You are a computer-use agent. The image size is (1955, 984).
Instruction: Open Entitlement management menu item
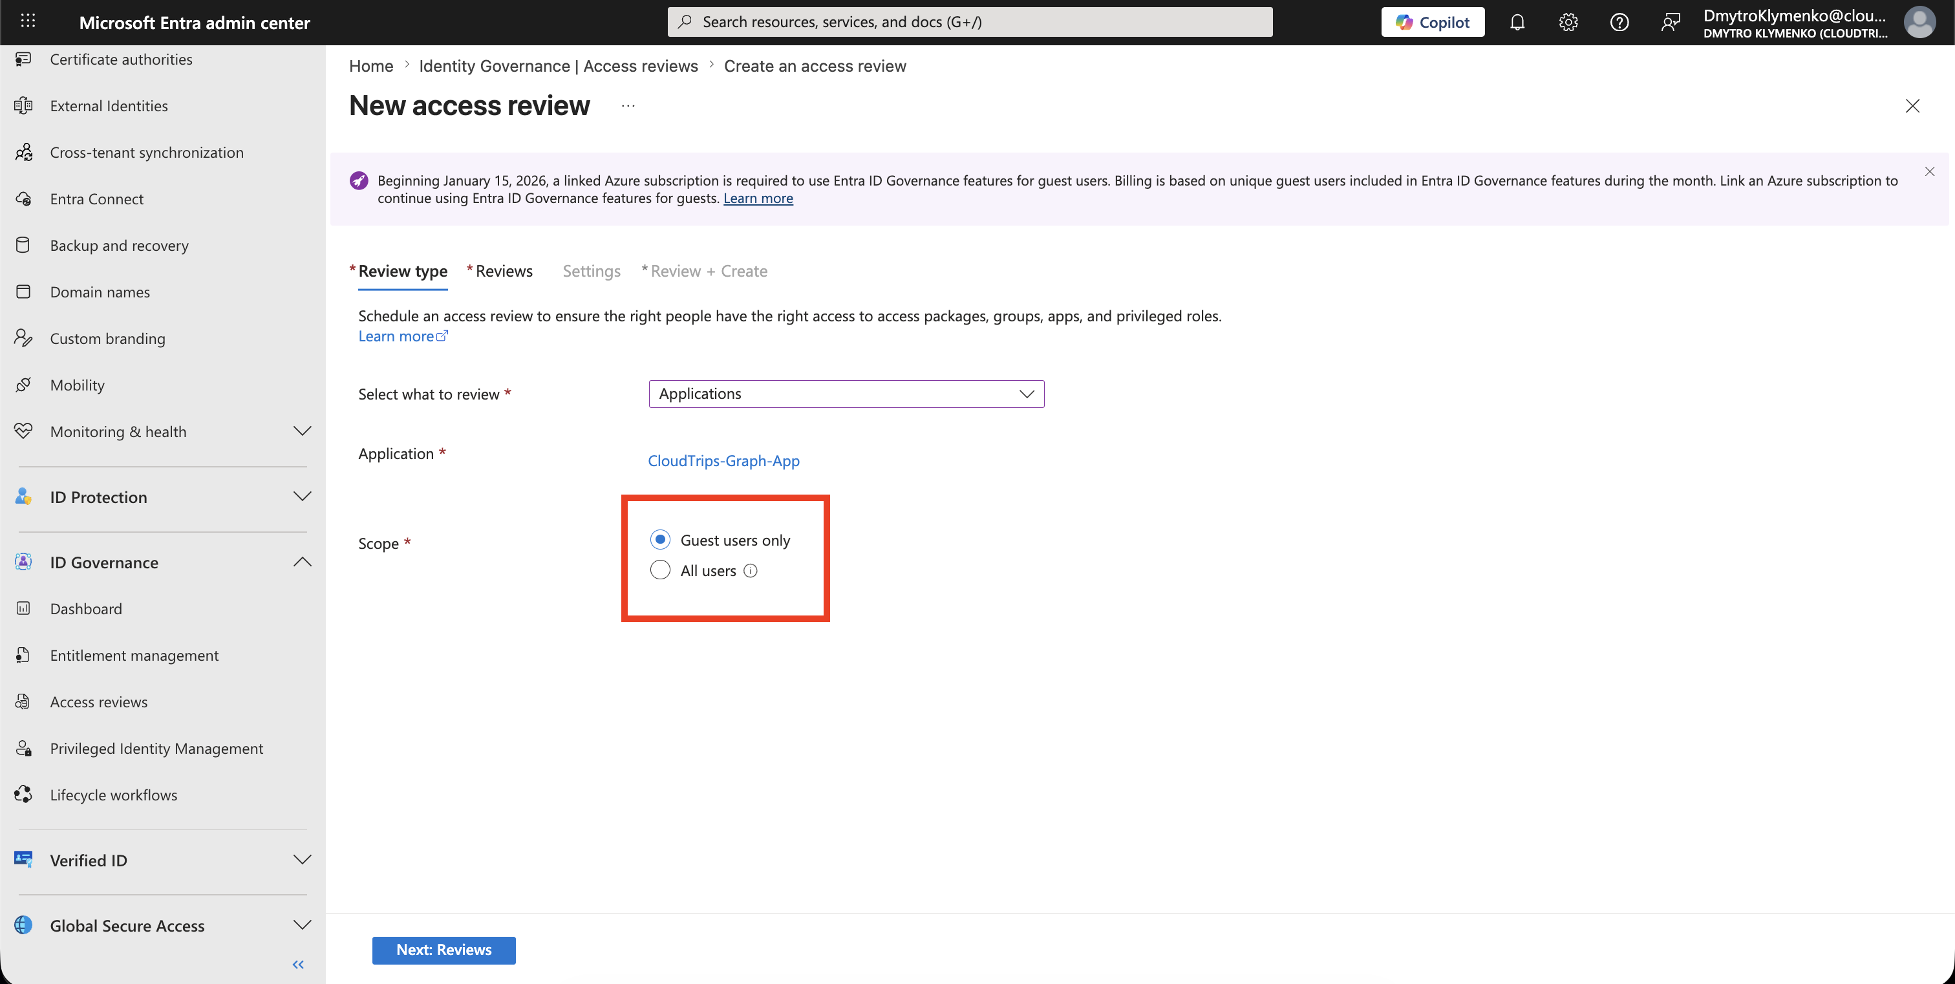click(x=134, y=656)
